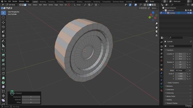Select the Inset Faces tool
Screen dimensions: 193x108
[x=3, y=60]
